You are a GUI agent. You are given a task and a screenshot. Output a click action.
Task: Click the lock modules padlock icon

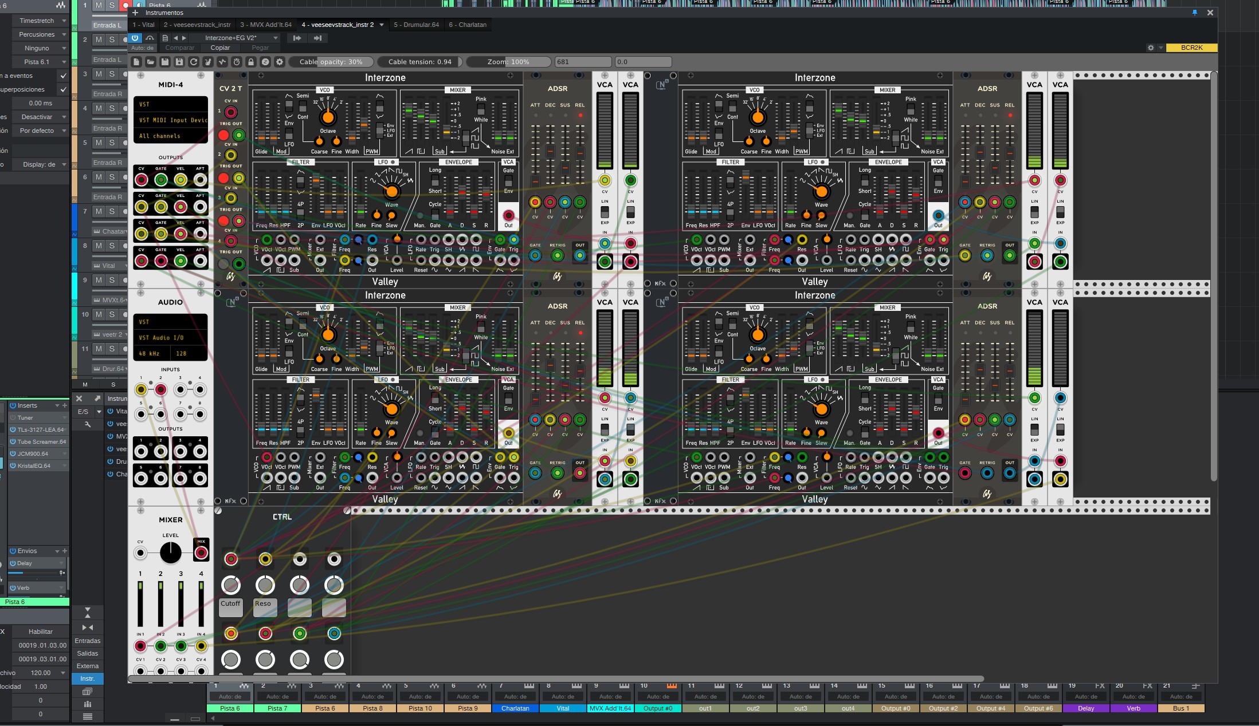point(251,62)
